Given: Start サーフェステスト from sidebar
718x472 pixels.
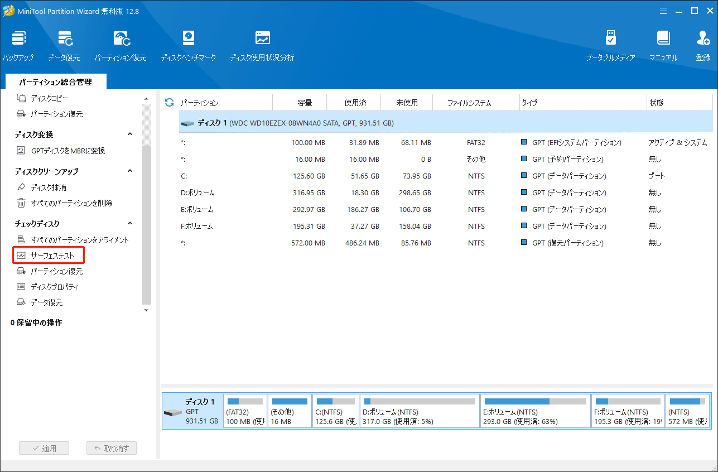Looking at the screenshot, I should pos(52,256).
